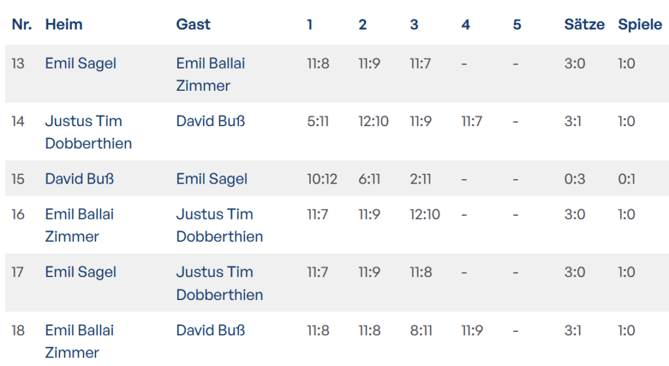This screenshot has width=669, height=366.
Task: Open home player Emil Sagel in match 13
Action: (80, 63)
